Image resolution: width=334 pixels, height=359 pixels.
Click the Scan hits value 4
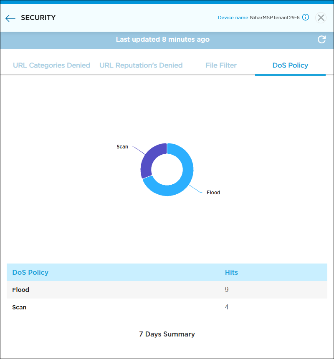(x=227, y=307)
